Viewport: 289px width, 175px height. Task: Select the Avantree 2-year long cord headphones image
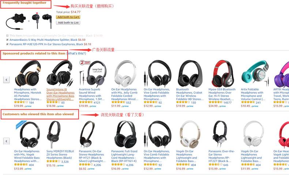click(93, 73)
